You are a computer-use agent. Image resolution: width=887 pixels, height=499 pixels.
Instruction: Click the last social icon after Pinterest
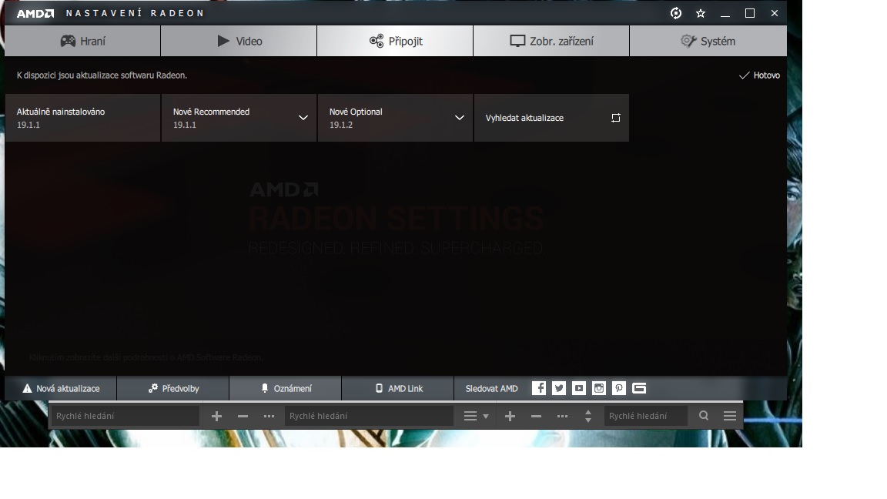(639, 388)
